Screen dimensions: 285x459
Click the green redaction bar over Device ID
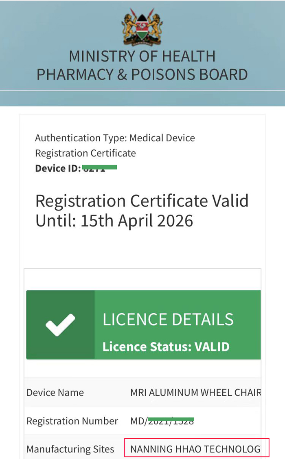99,167
